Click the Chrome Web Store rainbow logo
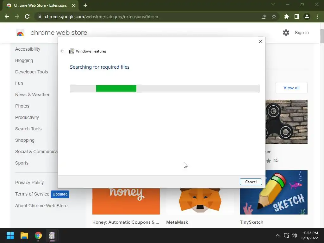The width and height of the screenshot is (324, 243). 20,33
